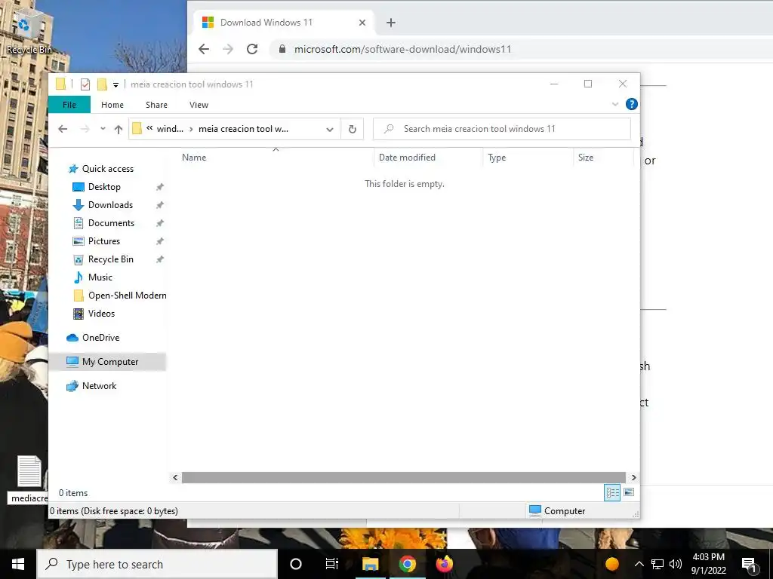Go back in File Explorer

[63, 129]
